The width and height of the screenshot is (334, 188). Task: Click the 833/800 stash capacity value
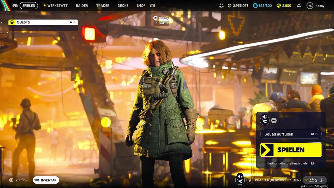[x=265, y=5]
